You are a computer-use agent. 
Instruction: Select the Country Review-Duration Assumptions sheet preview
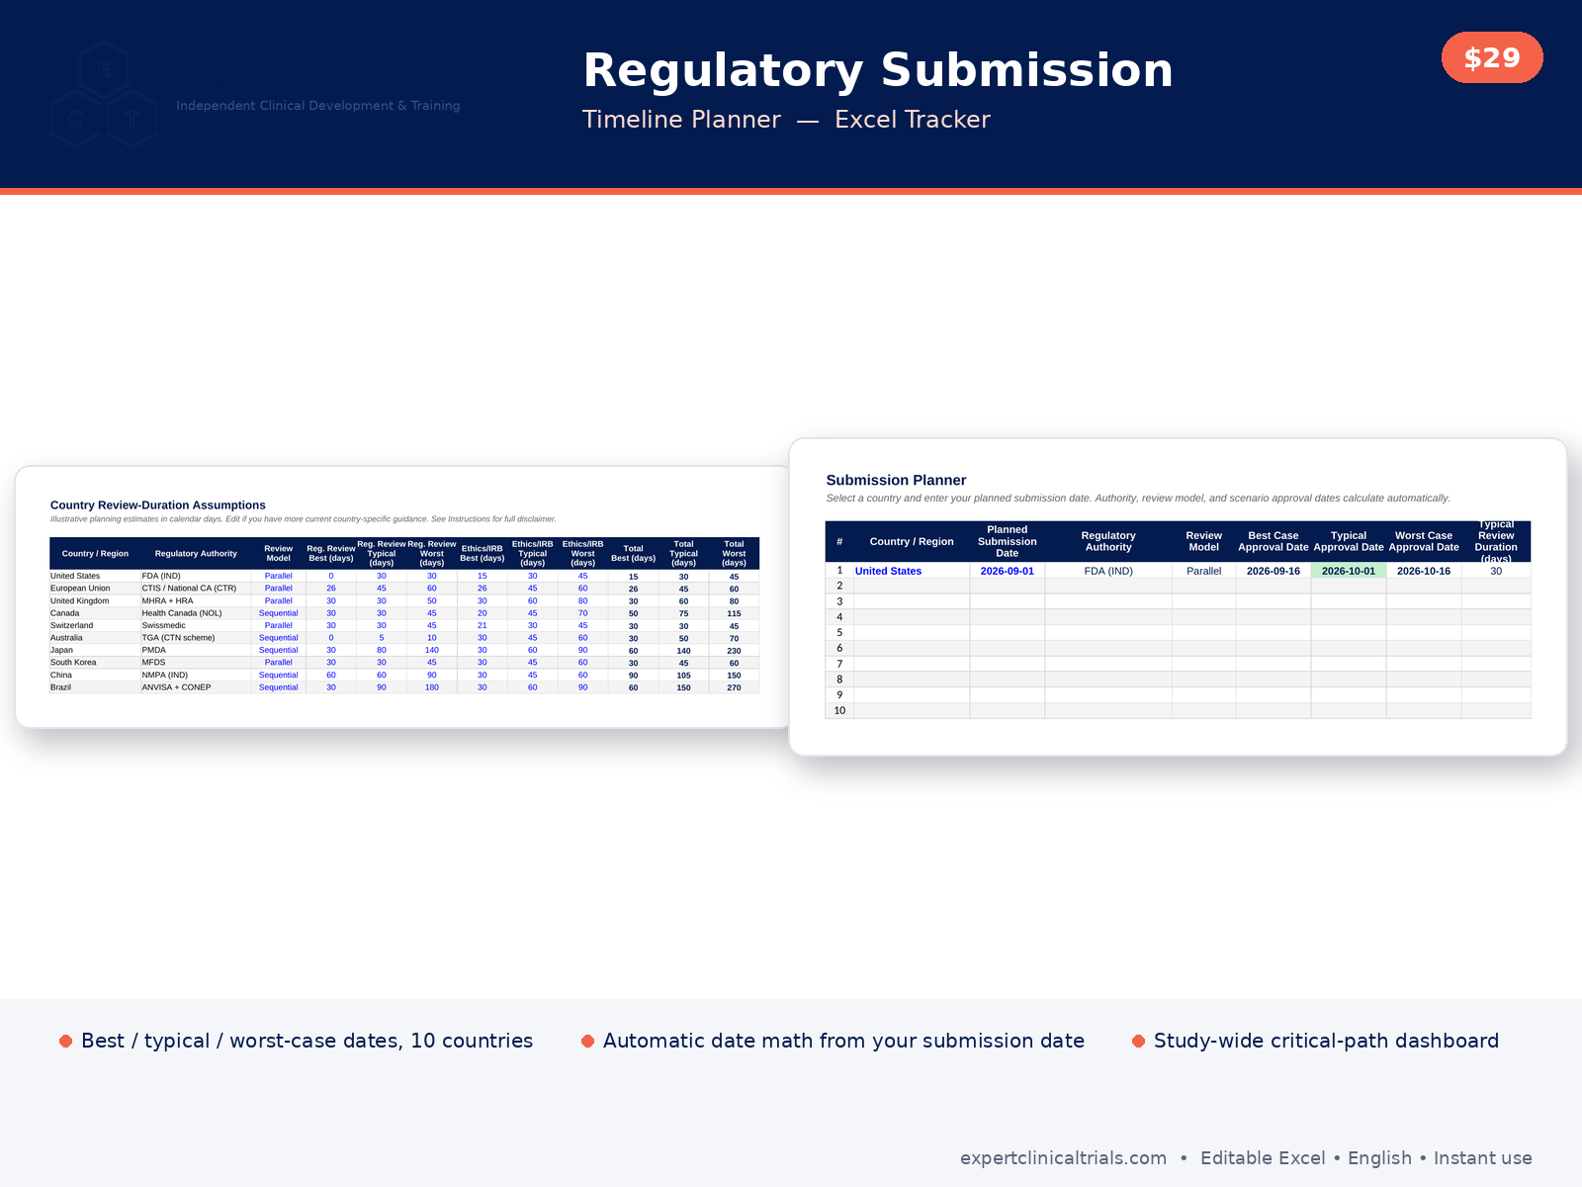pos(403,596)
